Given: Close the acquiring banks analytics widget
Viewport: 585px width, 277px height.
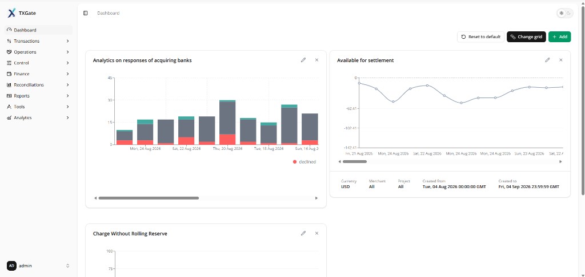Looking at the screenshot, I should [x=316, y=60].
